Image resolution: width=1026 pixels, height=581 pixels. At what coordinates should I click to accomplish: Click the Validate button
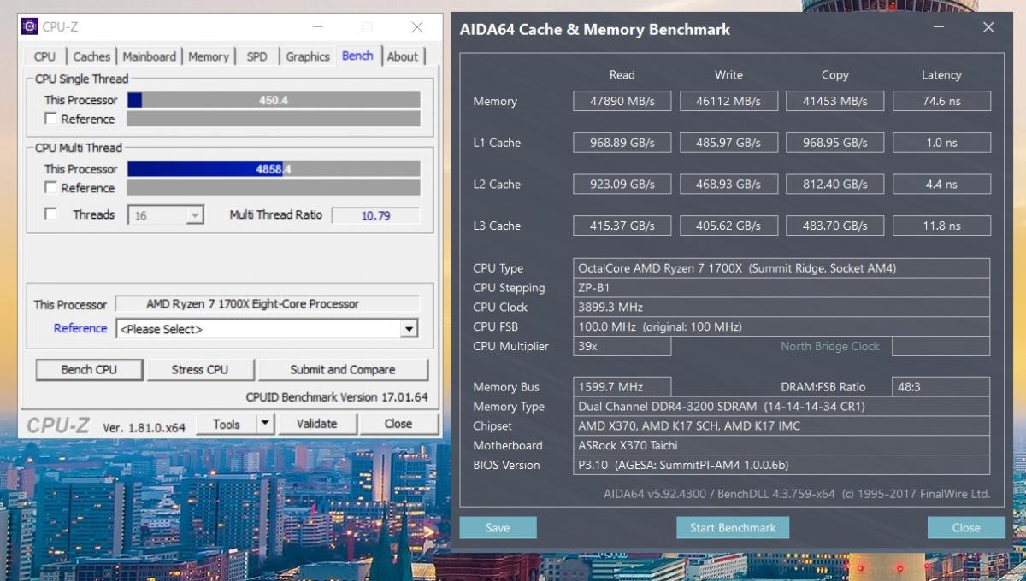(x=316, y=424)
